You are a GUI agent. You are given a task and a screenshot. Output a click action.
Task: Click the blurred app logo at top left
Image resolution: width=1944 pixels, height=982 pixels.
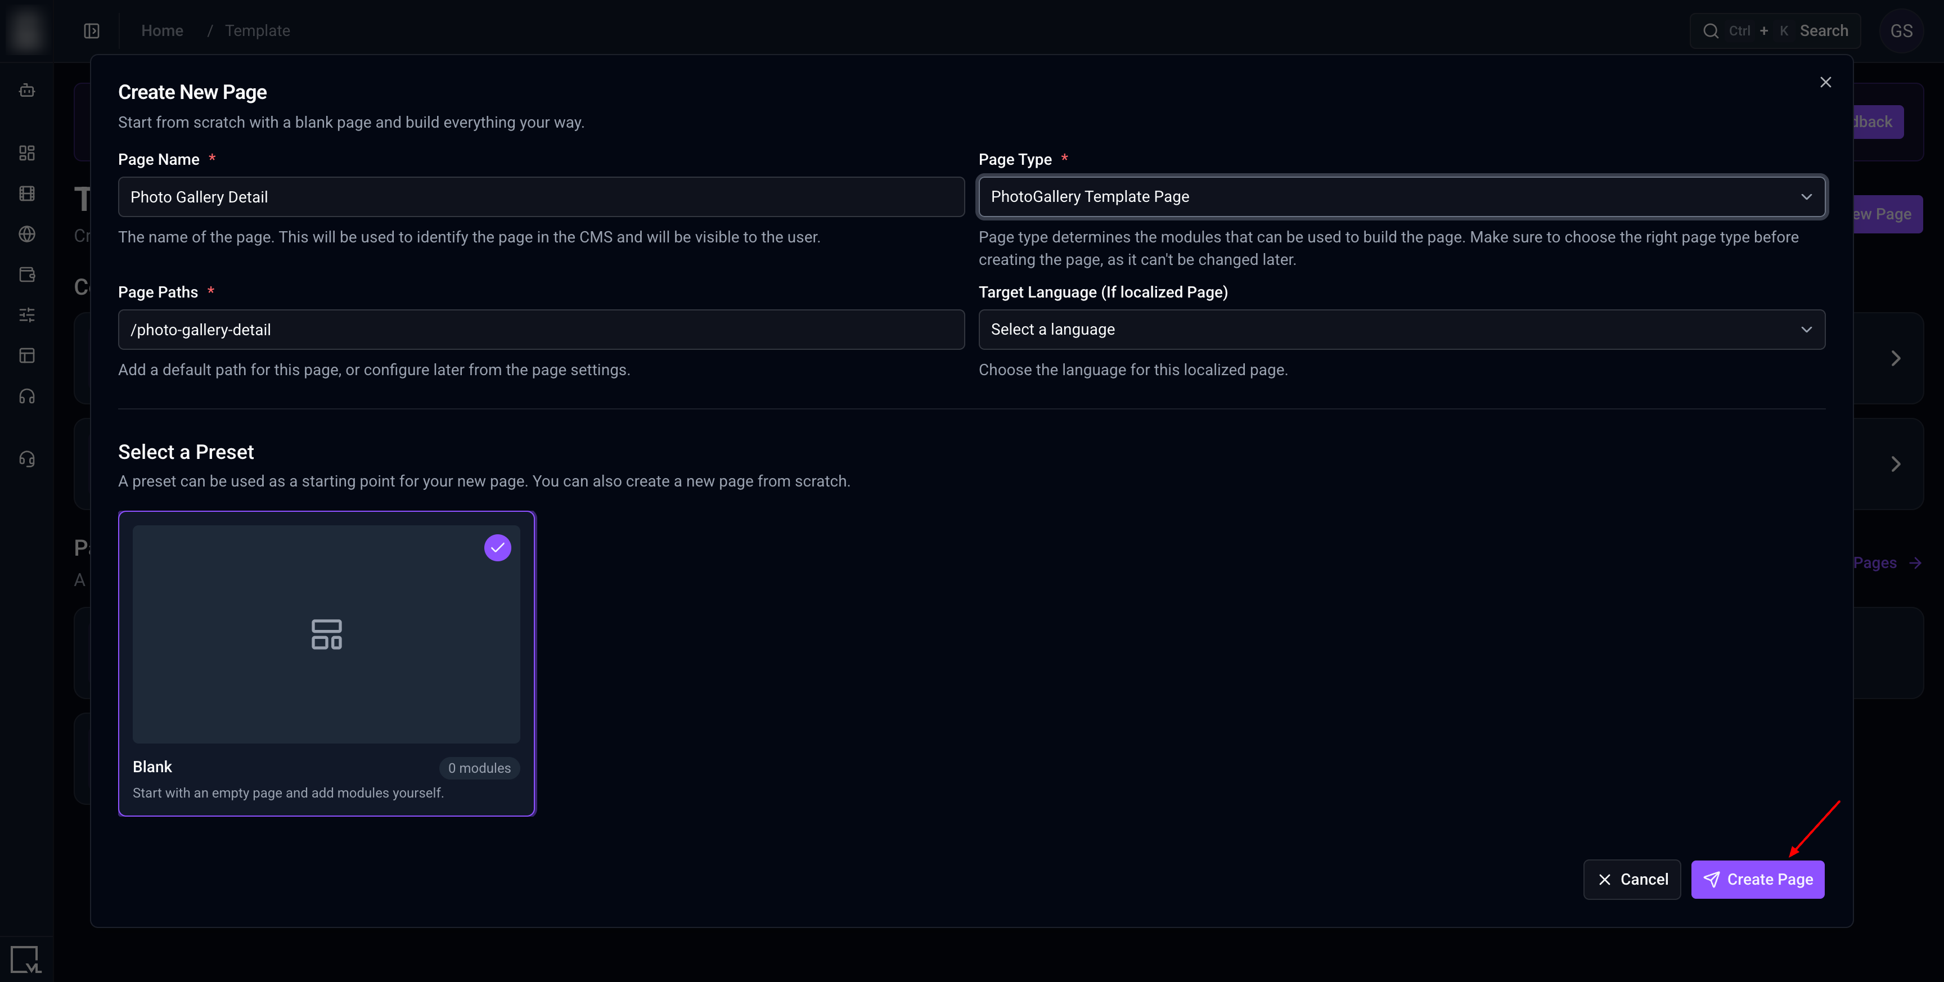point(26,30)
